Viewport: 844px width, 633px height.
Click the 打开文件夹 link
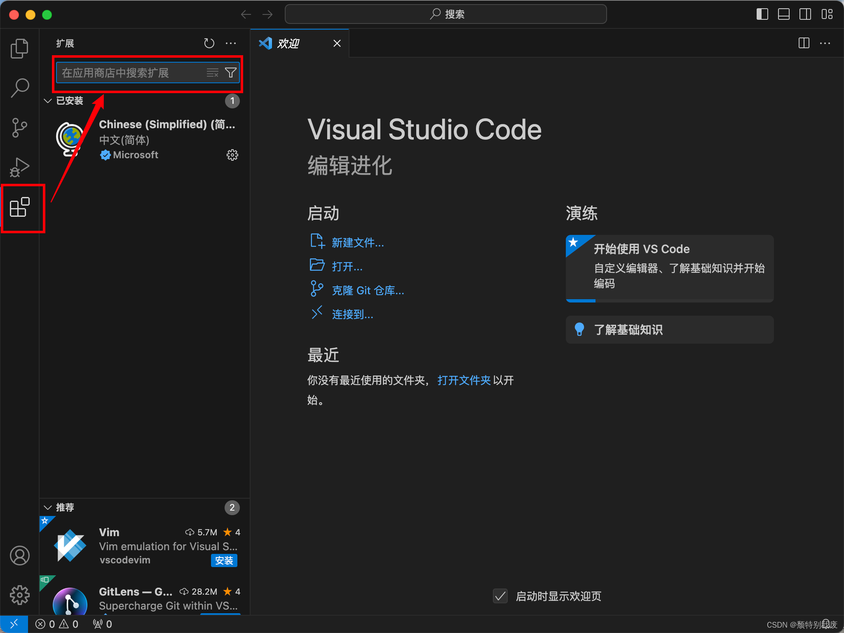[464, 380]
